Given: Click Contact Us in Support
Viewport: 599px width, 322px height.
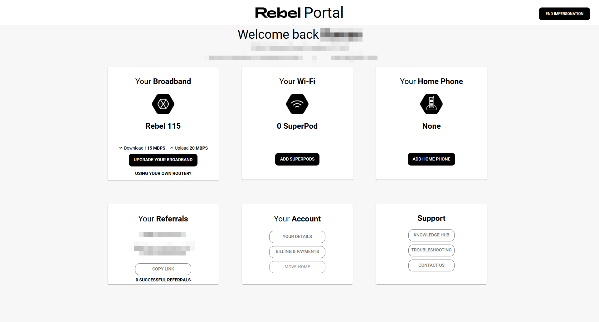Looking at the screenshot, I should click(431, 265).
